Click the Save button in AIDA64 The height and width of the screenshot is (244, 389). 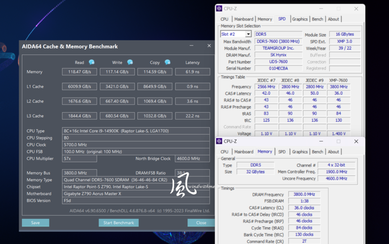click(x=35, y=223)
